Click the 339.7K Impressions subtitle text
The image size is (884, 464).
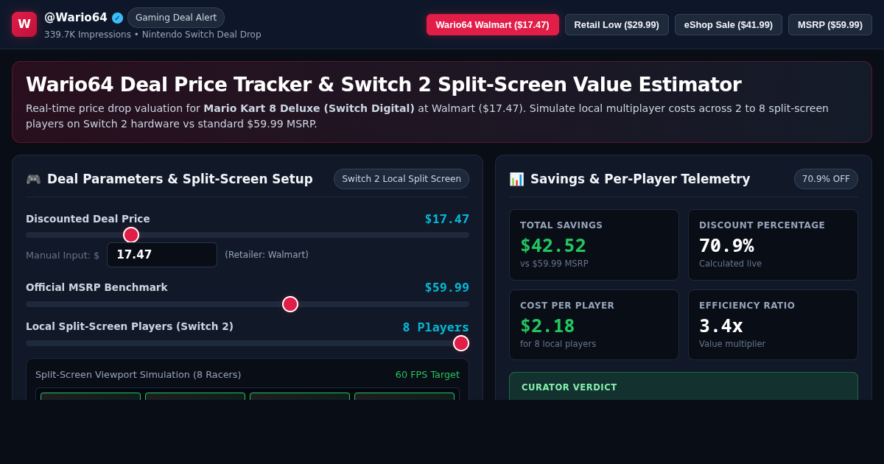coord(88,35)
